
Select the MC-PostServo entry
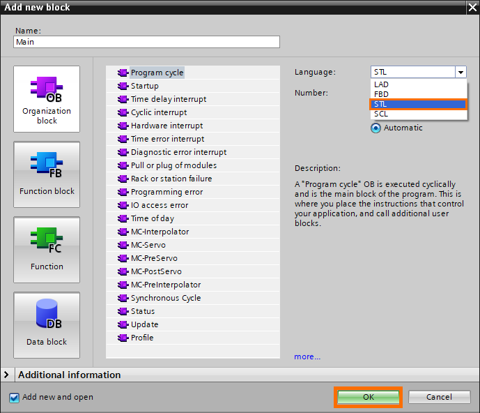193,271
